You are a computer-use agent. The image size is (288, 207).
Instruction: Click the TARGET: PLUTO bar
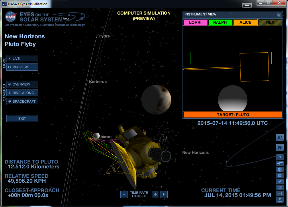pos(233,115)
